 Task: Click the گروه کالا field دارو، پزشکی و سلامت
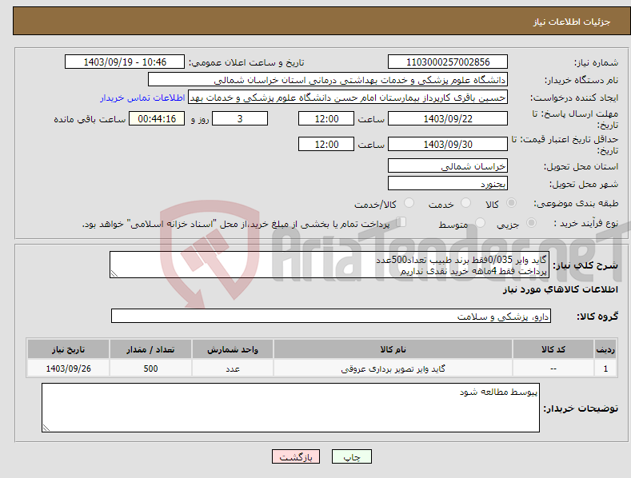331,317
